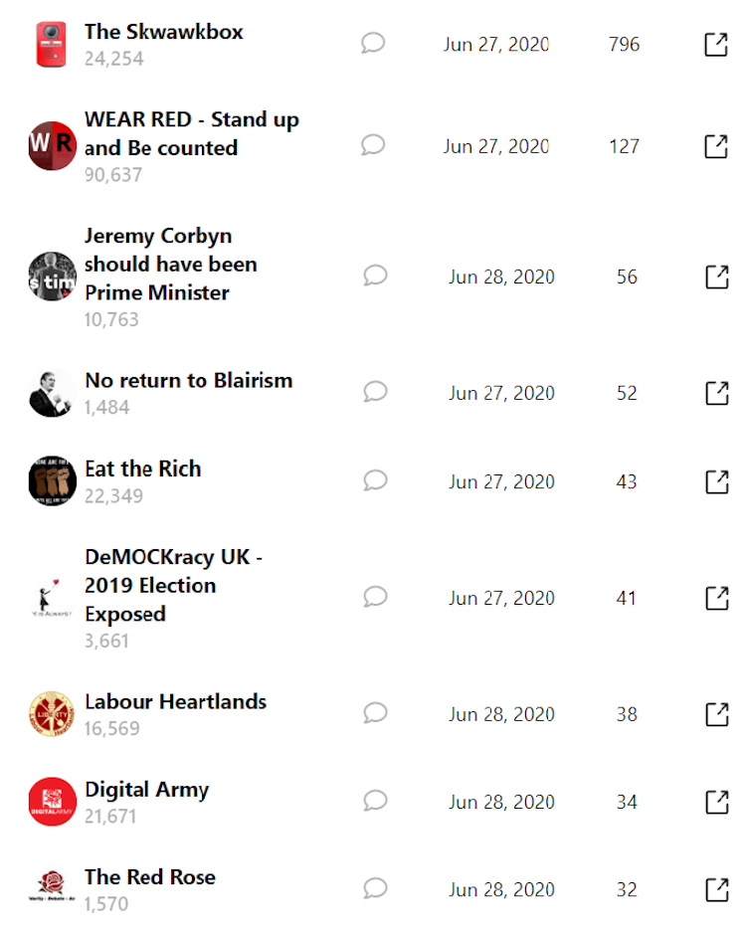Viewport: 750px width, 936px height.
Task: Click the Digital Army red avatar
Action: (x=52, y=802)
